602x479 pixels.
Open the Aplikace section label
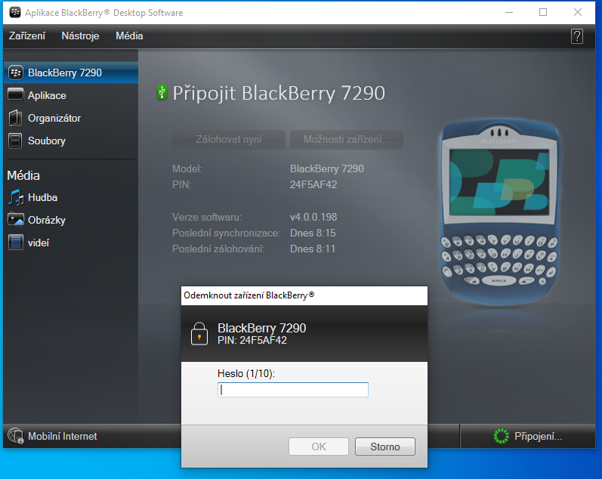pyautogui.click(x=47, y=95)
